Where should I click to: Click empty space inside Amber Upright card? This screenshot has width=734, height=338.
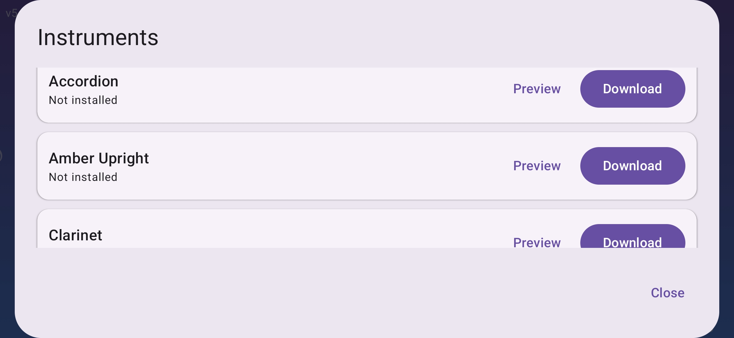pos(314,166)
